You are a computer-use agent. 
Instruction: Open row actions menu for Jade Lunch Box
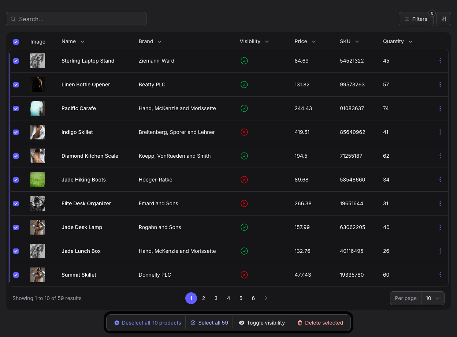pyautogui.click(x=440, y=251)
